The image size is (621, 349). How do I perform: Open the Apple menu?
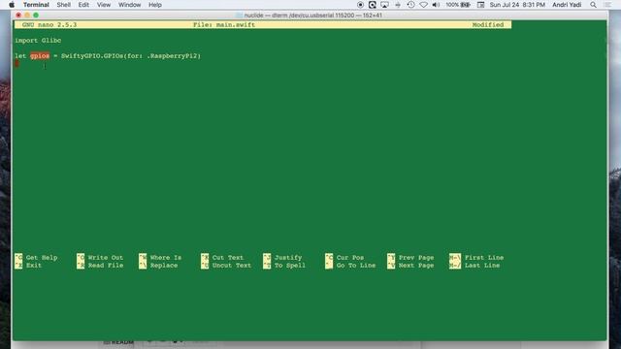tap(12, 5)
